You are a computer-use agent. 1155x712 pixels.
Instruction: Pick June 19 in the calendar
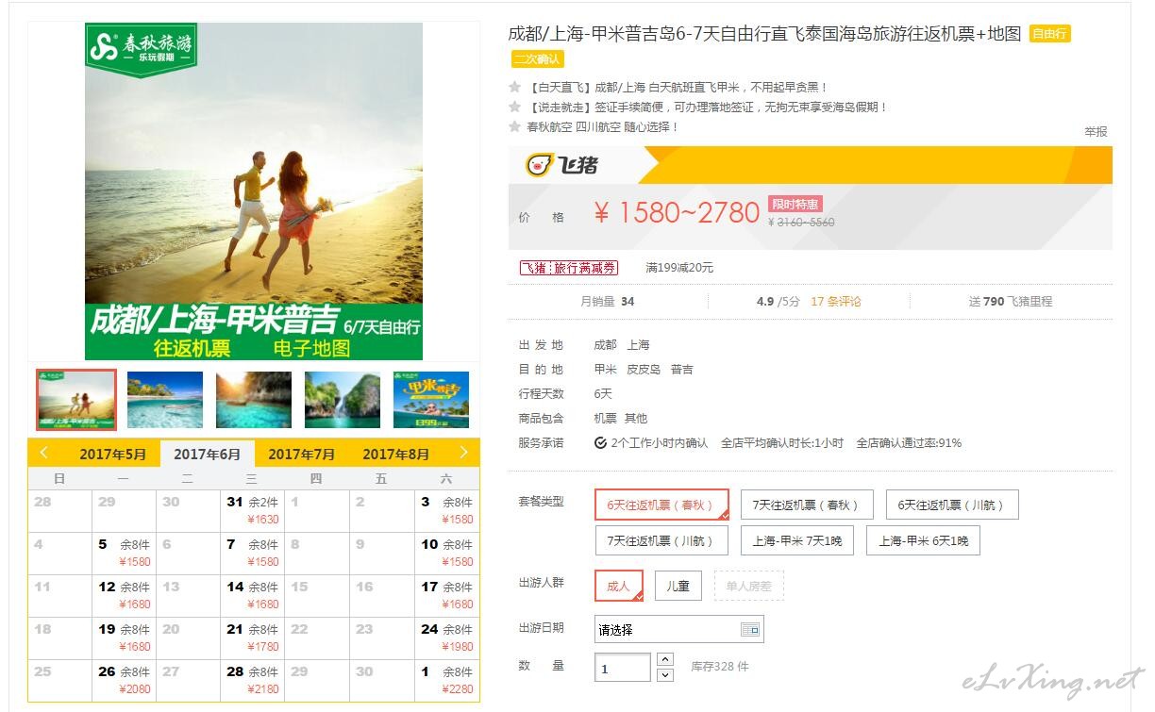pyautogui.click(x=124, y=638)
